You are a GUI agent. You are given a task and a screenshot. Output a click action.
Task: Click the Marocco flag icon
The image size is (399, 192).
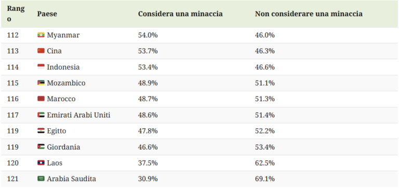point(41,99)
